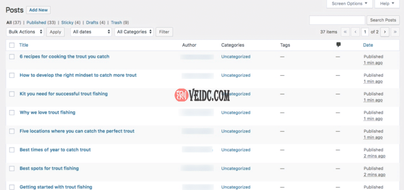Open the Bulk Actions dropdown
The width and height of the screenshot is (404, 190).
25,32
